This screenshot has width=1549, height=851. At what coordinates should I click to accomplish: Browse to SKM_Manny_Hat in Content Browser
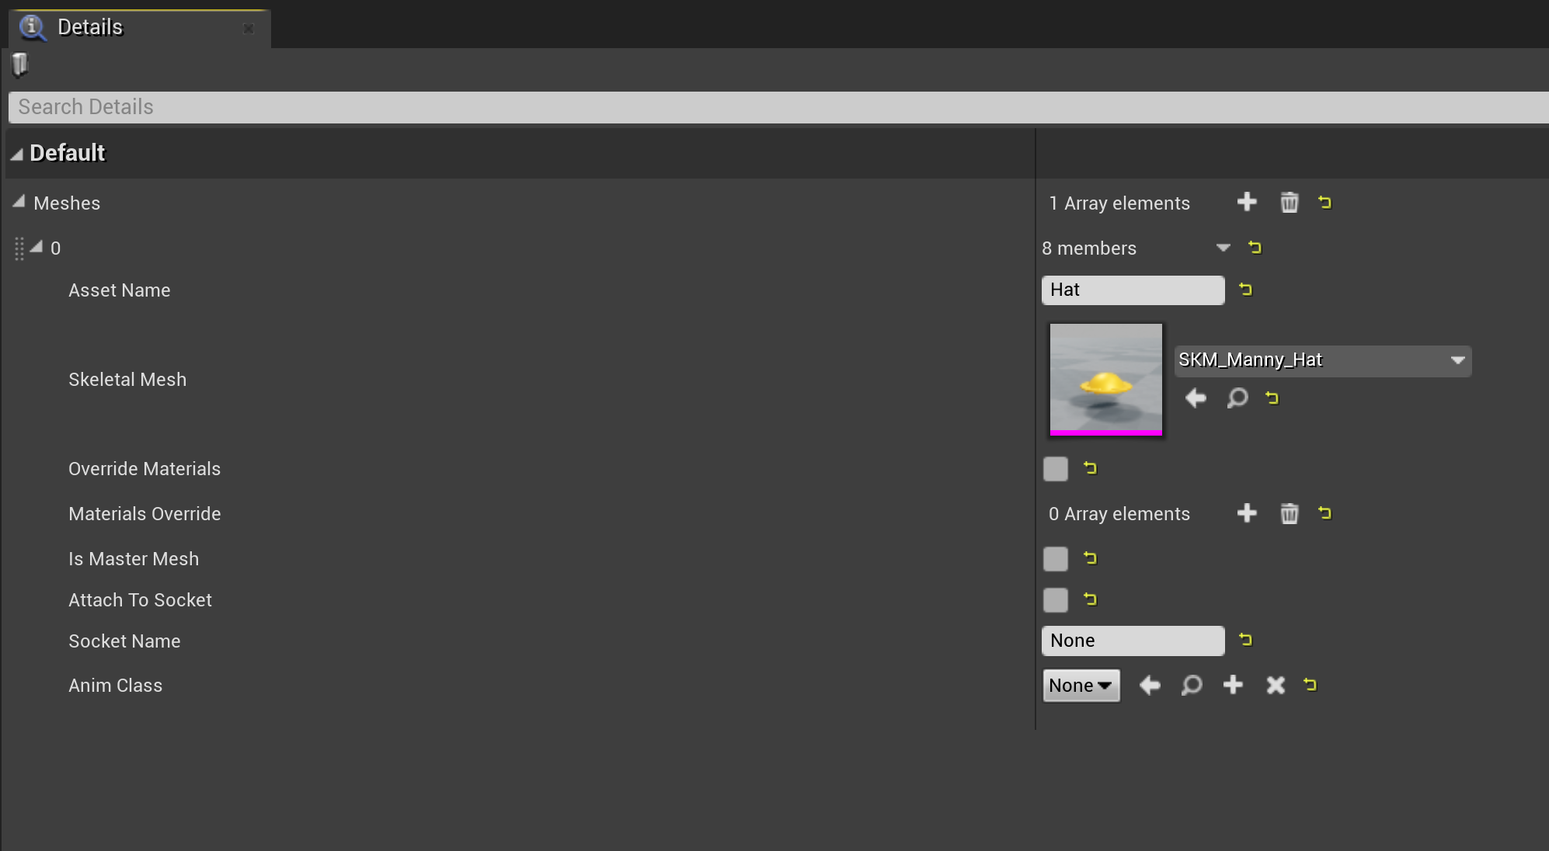tap(1237, 398)
